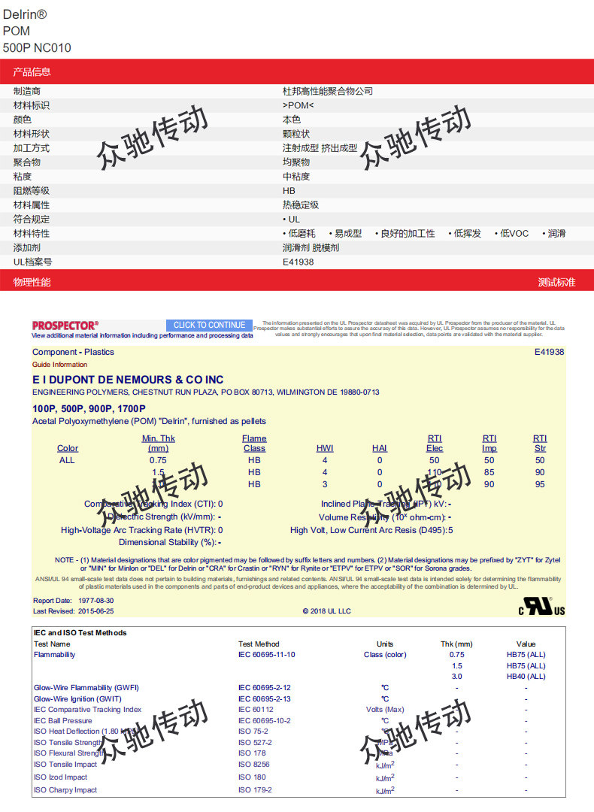Click the Last Revised 2015-06-25 entry
Image resolution: width=594 pixels, height=812 pixels.
click(x=73, y=611)
